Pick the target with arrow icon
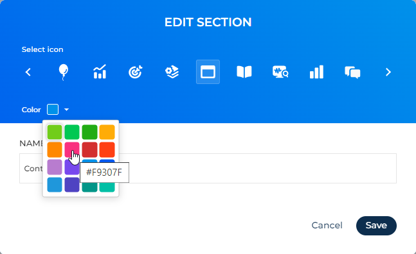Screen dimensions: 416x254 [x=136, y=72]
